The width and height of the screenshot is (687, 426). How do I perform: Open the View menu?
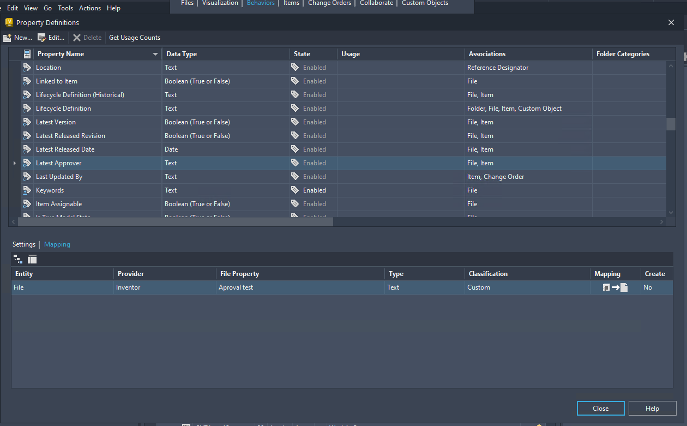[x=31, y=8]
